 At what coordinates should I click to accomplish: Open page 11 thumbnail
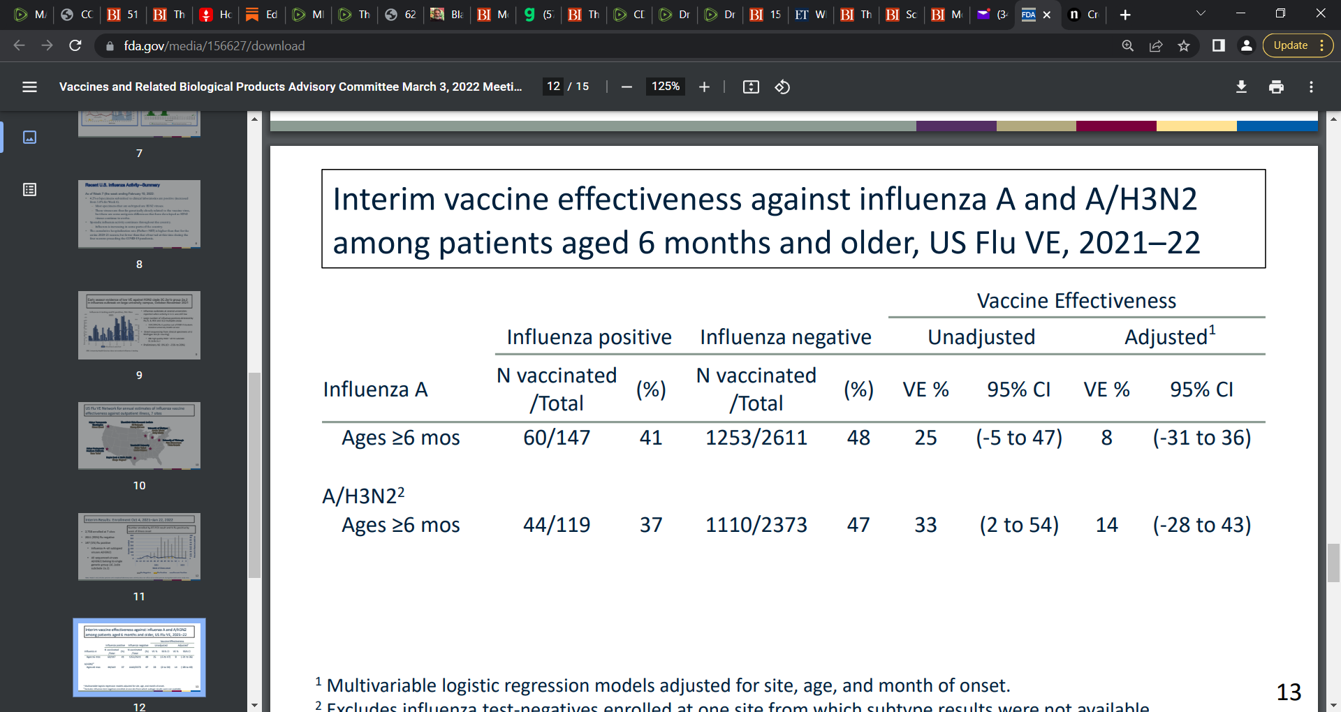point(139,546)
